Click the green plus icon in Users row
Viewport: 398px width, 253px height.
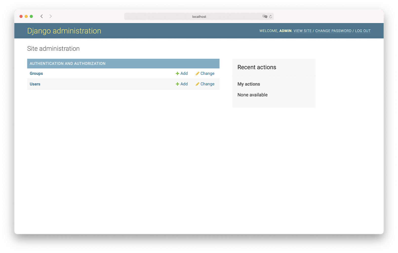click(x=177, y=84)
